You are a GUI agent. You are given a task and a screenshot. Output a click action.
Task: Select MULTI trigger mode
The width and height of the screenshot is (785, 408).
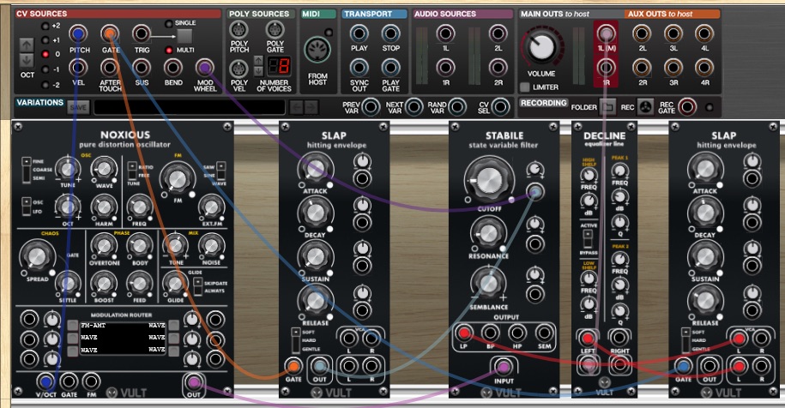(169, 50)
